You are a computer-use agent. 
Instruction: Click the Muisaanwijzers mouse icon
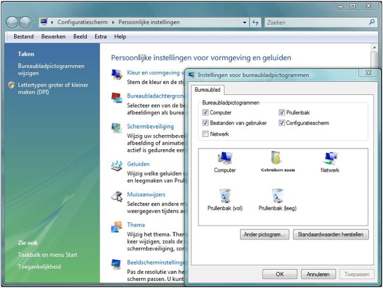pos(117,196)
